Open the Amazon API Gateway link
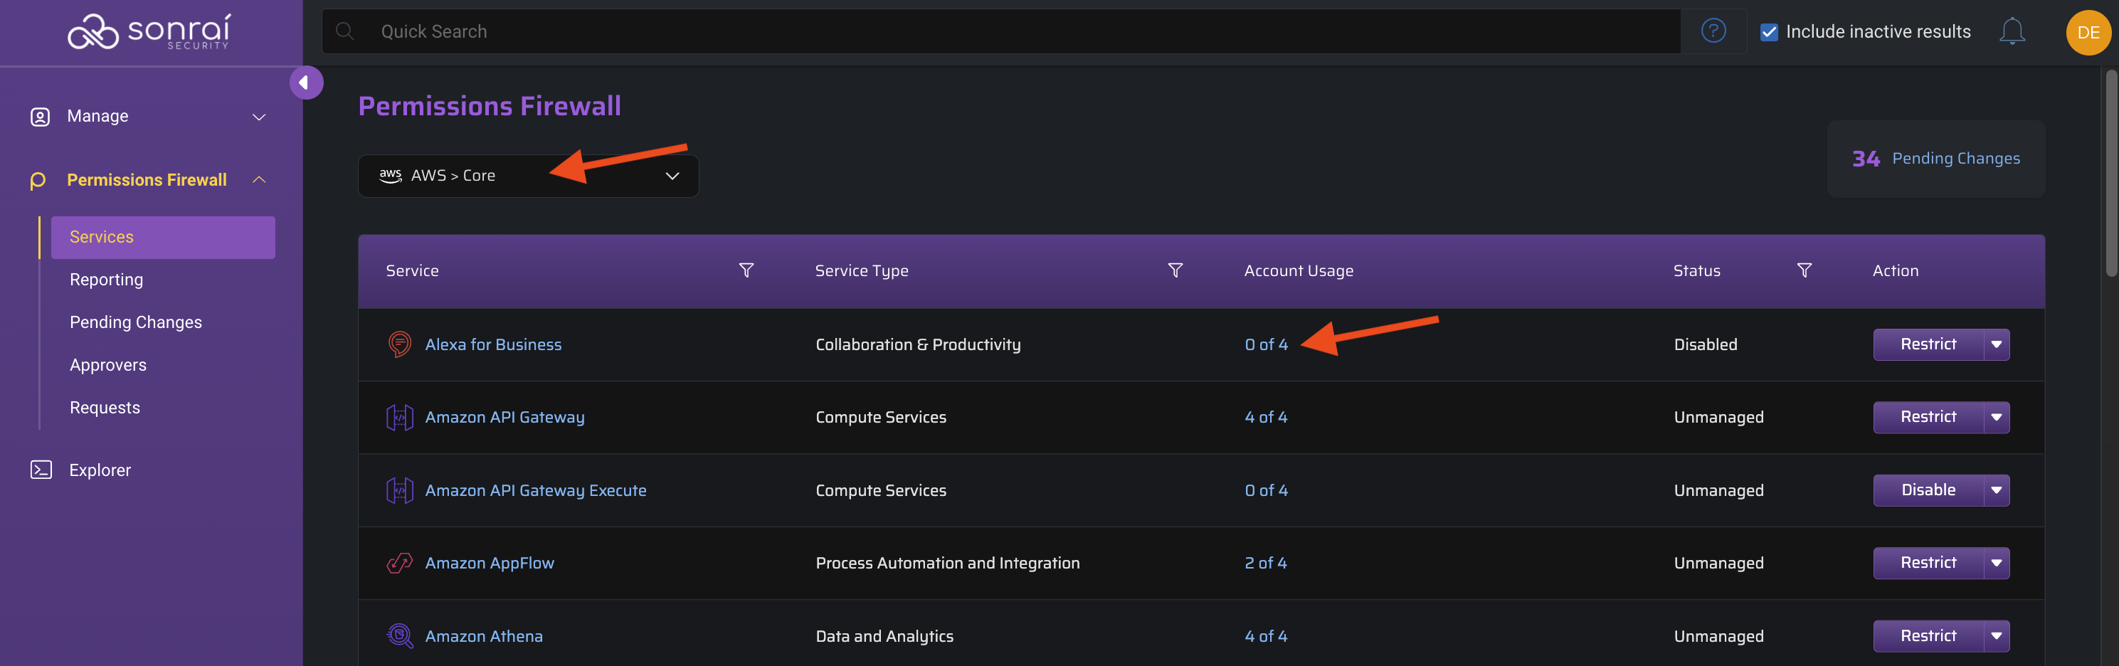This screenshot has width=2119, height=666. pos(504,417)
